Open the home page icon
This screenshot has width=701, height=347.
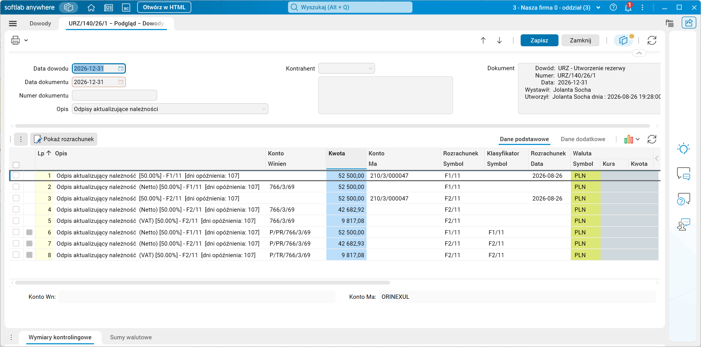(x=91, y=7)
